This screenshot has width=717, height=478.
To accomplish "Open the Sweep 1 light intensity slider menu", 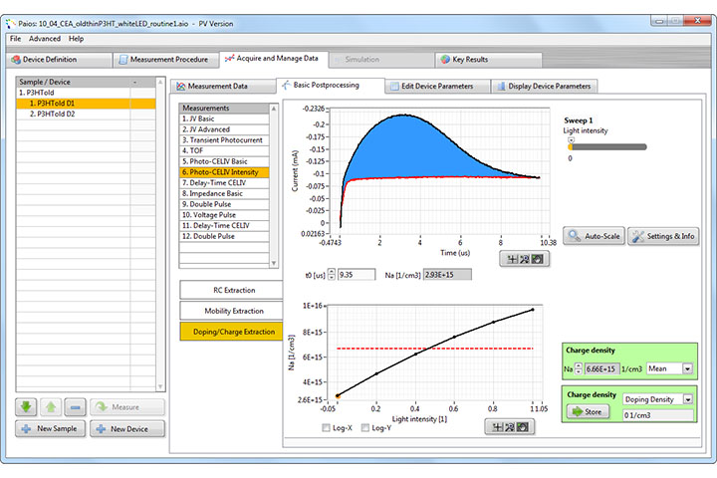I will pos(572,140).
